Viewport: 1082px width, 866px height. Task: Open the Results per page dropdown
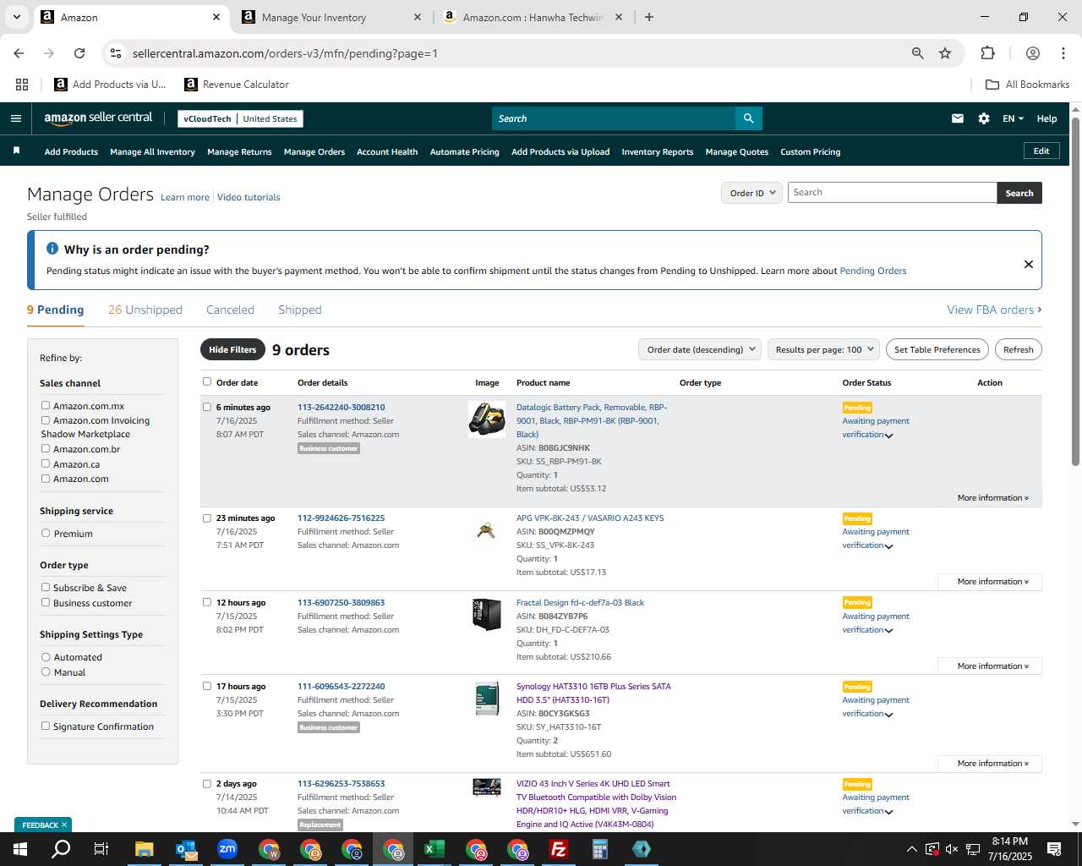tap(824, 349)
